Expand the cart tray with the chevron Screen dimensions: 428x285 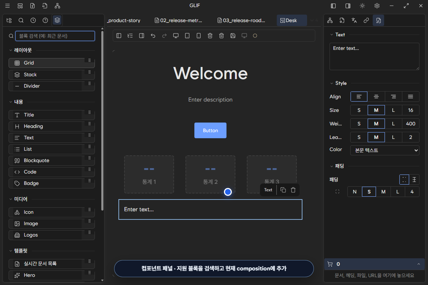click(418, 264)
